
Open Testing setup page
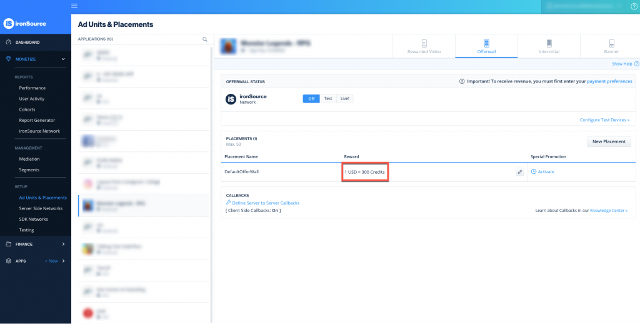[x=26, y=230]
